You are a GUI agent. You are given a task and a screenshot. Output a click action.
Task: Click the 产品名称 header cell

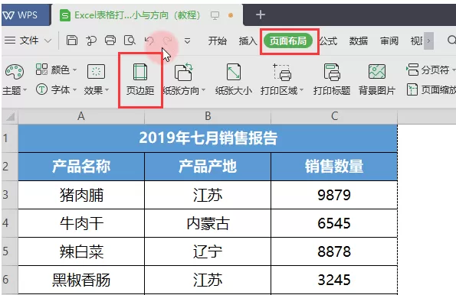click(81, 167)
